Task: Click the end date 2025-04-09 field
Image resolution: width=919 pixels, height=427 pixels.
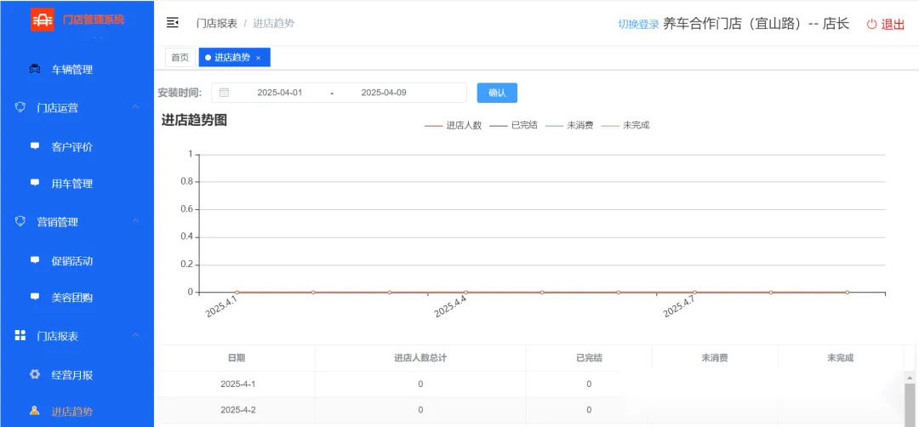Action: click(x=384, y=93)
